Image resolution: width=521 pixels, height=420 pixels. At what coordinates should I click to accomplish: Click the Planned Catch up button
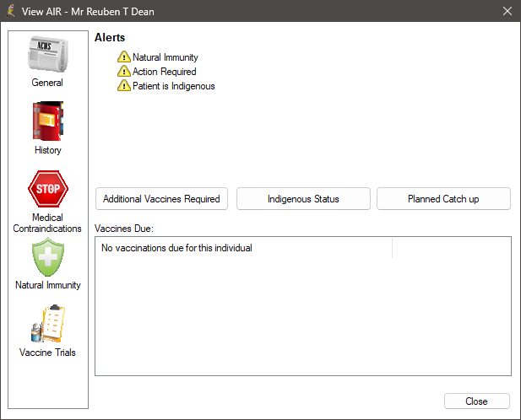point(443,199)
